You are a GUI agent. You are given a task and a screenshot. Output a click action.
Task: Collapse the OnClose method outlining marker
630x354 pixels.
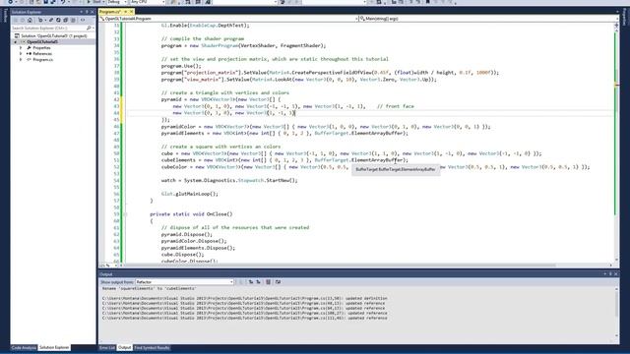[125, 214]
